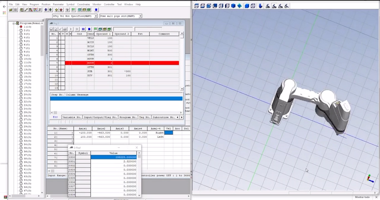Toggle the robot trace ON icon
The width and height of the screenshot is (380, 200).
[x=267, y=6]
